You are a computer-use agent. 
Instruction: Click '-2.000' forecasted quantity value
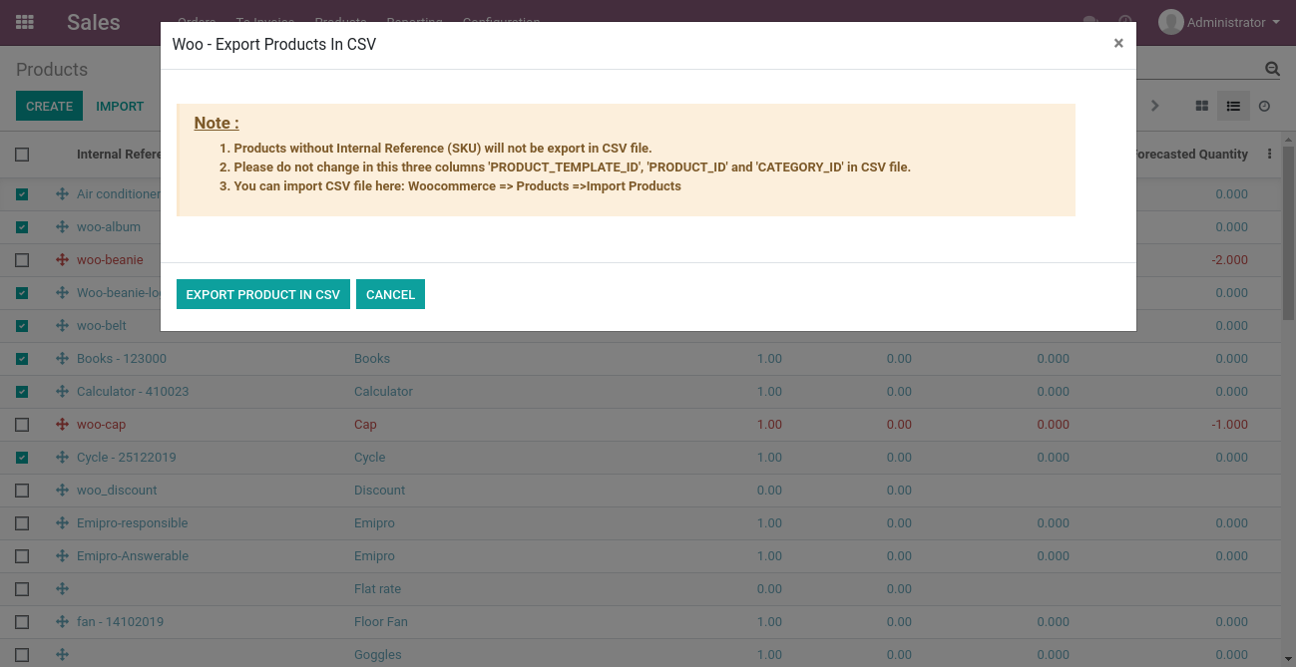click(1229, 260)
